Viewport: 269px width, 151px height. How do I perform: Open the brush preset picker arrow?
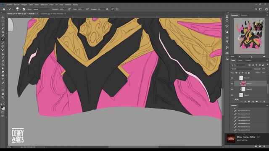tap(20, 9)
